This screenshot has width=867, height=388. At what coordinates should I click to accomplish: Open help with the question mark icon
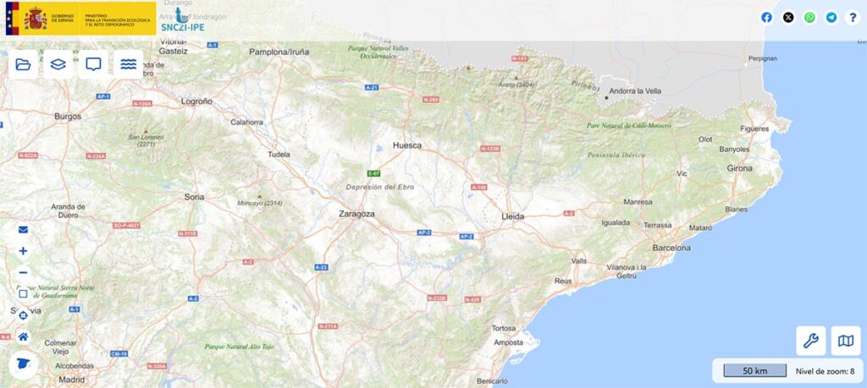(853, 17)
